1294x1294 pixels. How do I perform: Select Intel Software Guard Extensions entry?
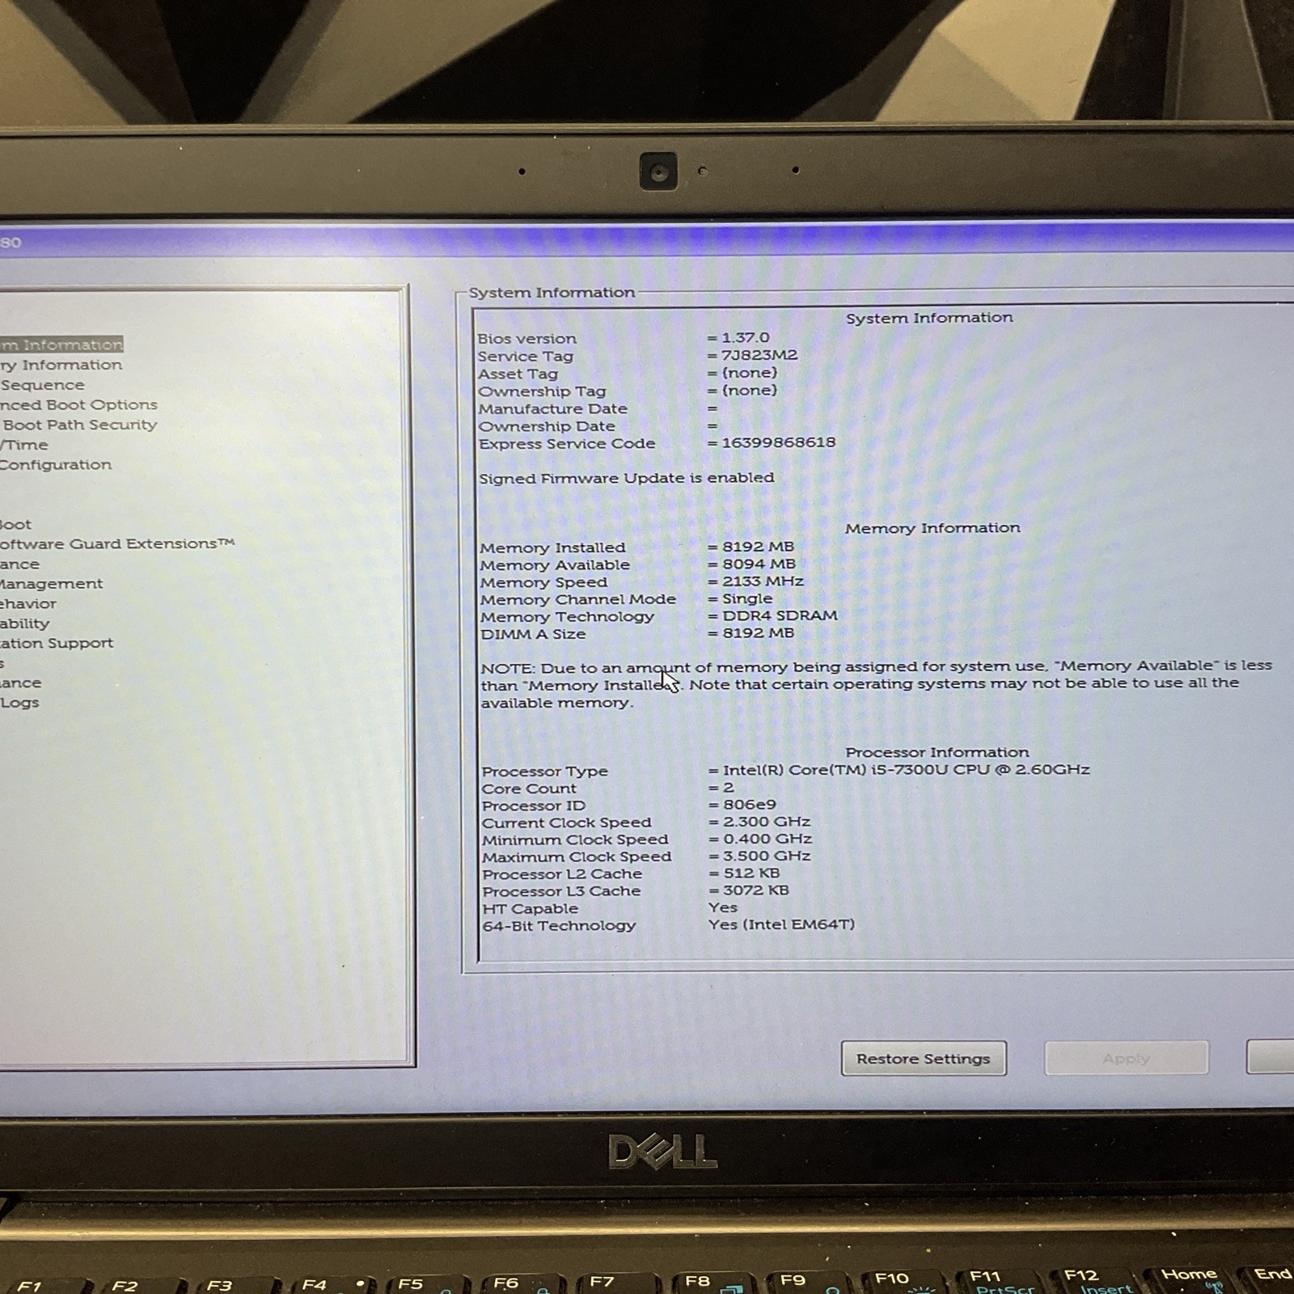click(x=117, y=543)
